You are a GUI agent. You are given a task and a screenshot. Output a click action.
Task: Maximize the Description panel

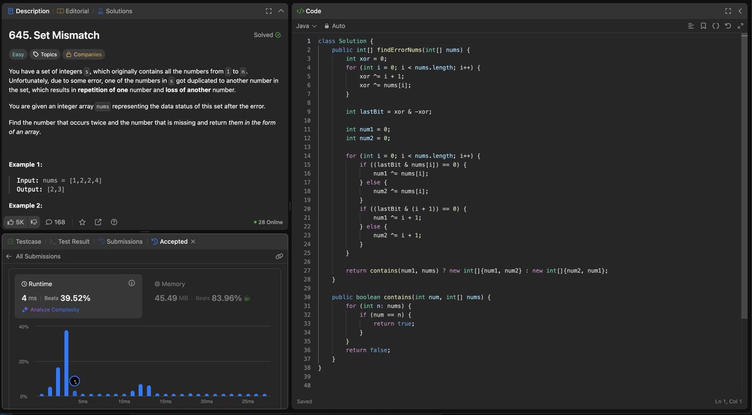(269, 11)
